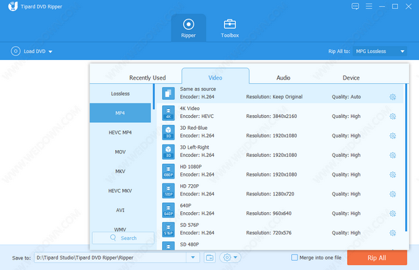
Task: Select HEVC MP4 in format list
Action: pyautogui.click(x=120, y=133)
